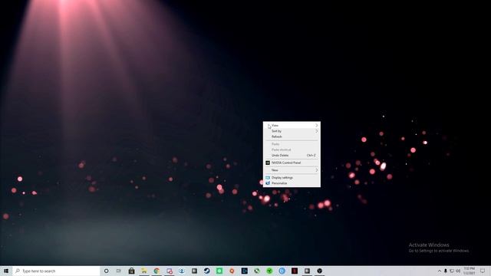Click the microphone icon in system tray
This screenshot has width=491, height=276.
(x=445, y=271)
